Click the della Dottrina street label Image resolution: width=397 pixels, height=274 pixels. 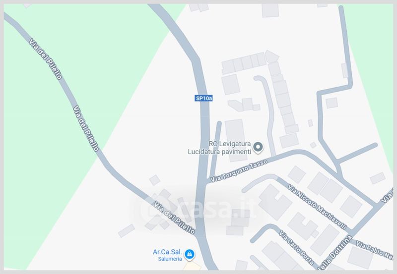pyautogui.click(x=334, y=253)
